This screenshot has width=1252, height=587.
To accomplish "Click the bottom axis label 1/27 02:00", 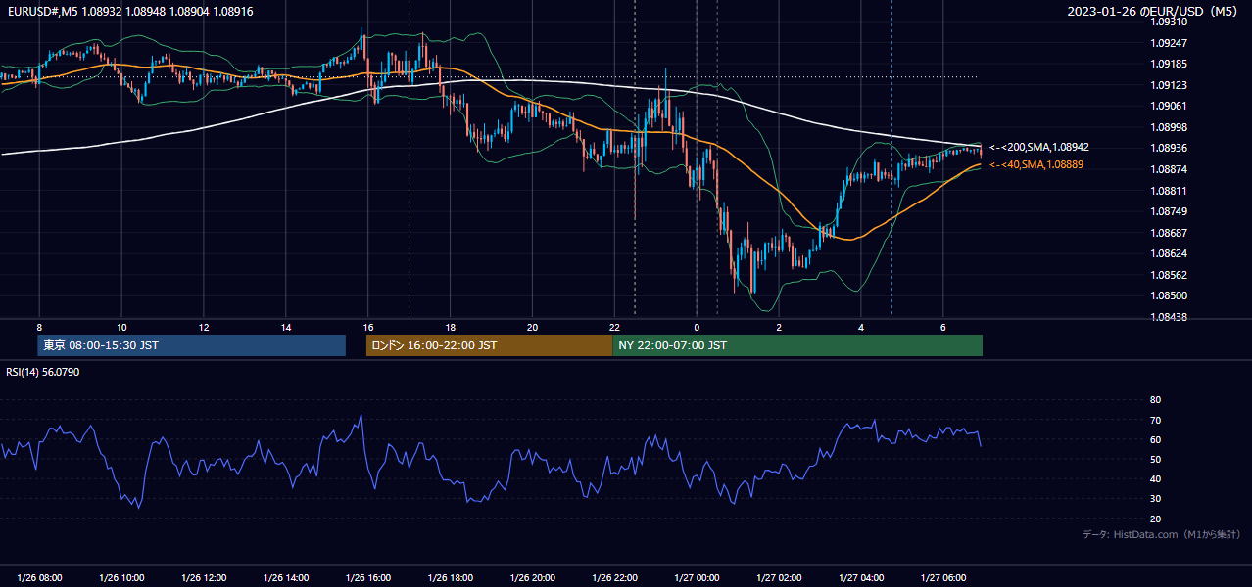I will 779,578.
